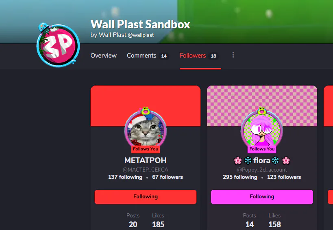The width and height of the screenshot is (333, 230).
Task: Click the frog badge above METATPOH's avatar
Action: (x=146, y=111)
